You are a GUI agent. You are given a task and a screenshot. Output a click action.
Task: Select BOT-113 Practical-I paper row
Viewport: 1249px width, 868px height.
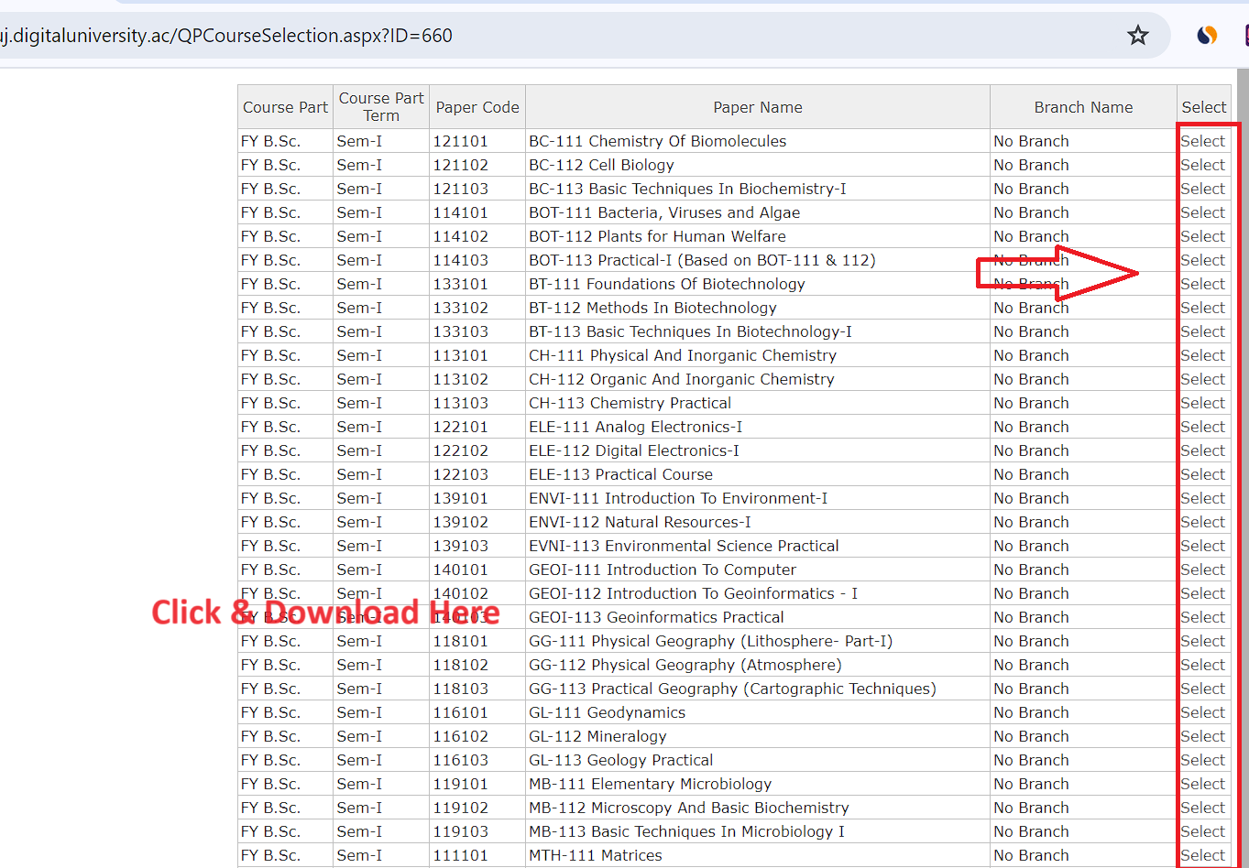click(1202, 260)
